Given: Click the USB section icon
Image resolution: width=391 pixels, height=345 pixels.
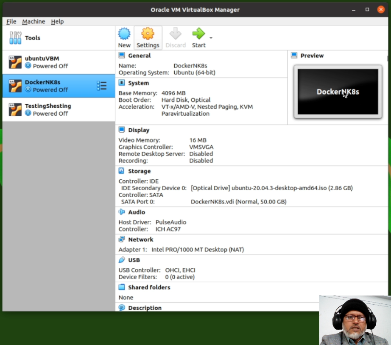Looking at the screenshot, I should point(121,260).
